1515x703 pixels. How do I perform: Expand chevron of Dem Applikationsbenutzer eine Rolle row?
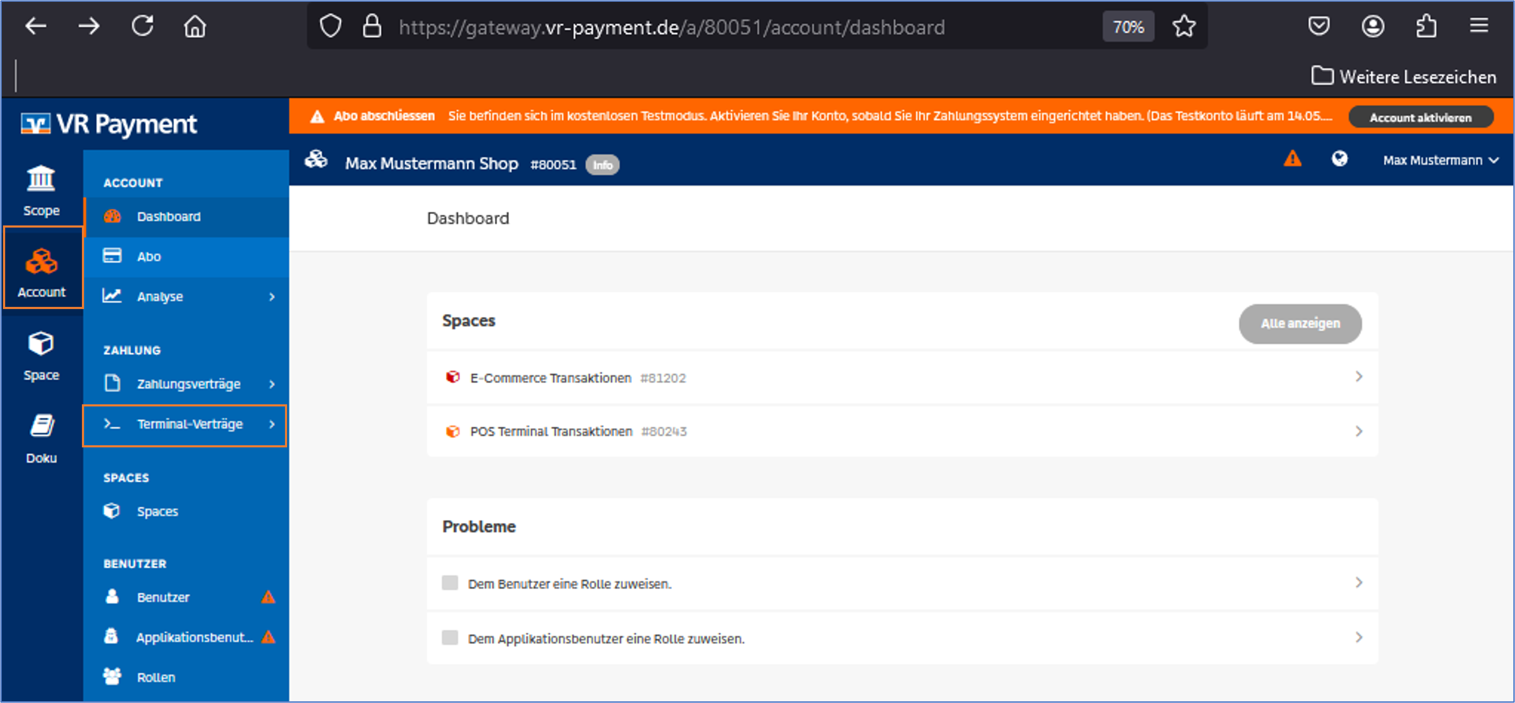click(x=1358, y=637)
